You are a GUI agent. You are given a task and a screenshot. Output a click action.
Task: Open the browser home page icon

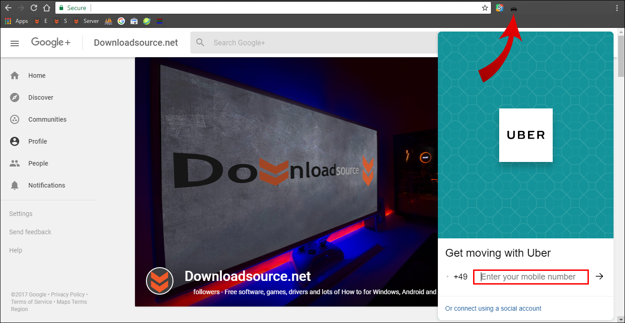click(x=46, y=8)
